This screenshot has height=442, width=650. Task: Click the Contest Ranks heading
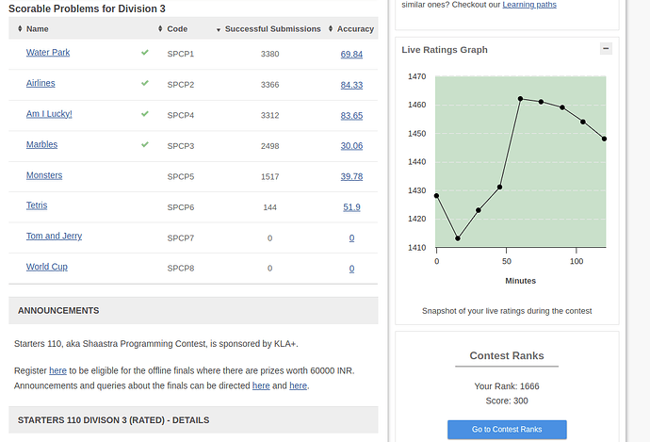pos(507,355)
